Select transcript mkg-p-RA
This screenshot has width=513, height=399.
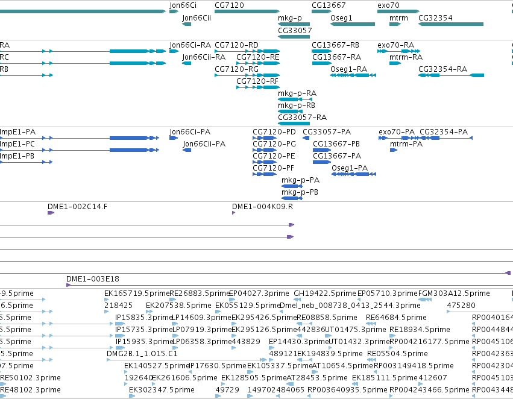[x=295, y=99]
